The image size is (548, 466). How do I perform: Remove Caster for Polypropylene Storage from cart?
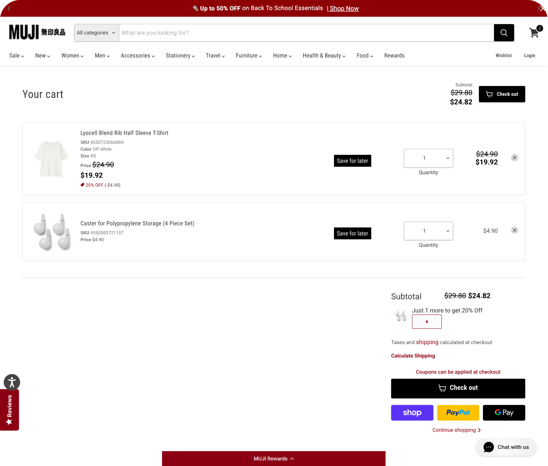click(x=515, y=231)
